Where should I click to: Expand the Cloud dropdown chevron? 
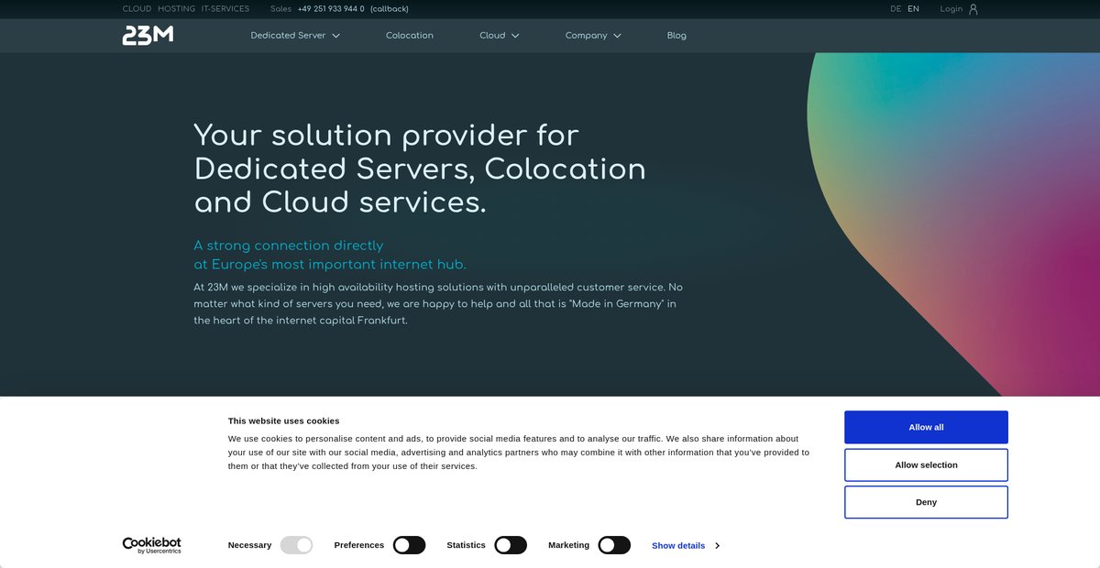click(x=515, y=36)
